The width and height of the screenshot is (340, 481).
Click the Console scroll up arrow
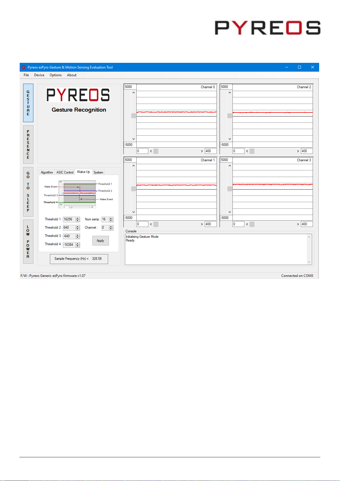pyautogui.click(x=309, y=237)
